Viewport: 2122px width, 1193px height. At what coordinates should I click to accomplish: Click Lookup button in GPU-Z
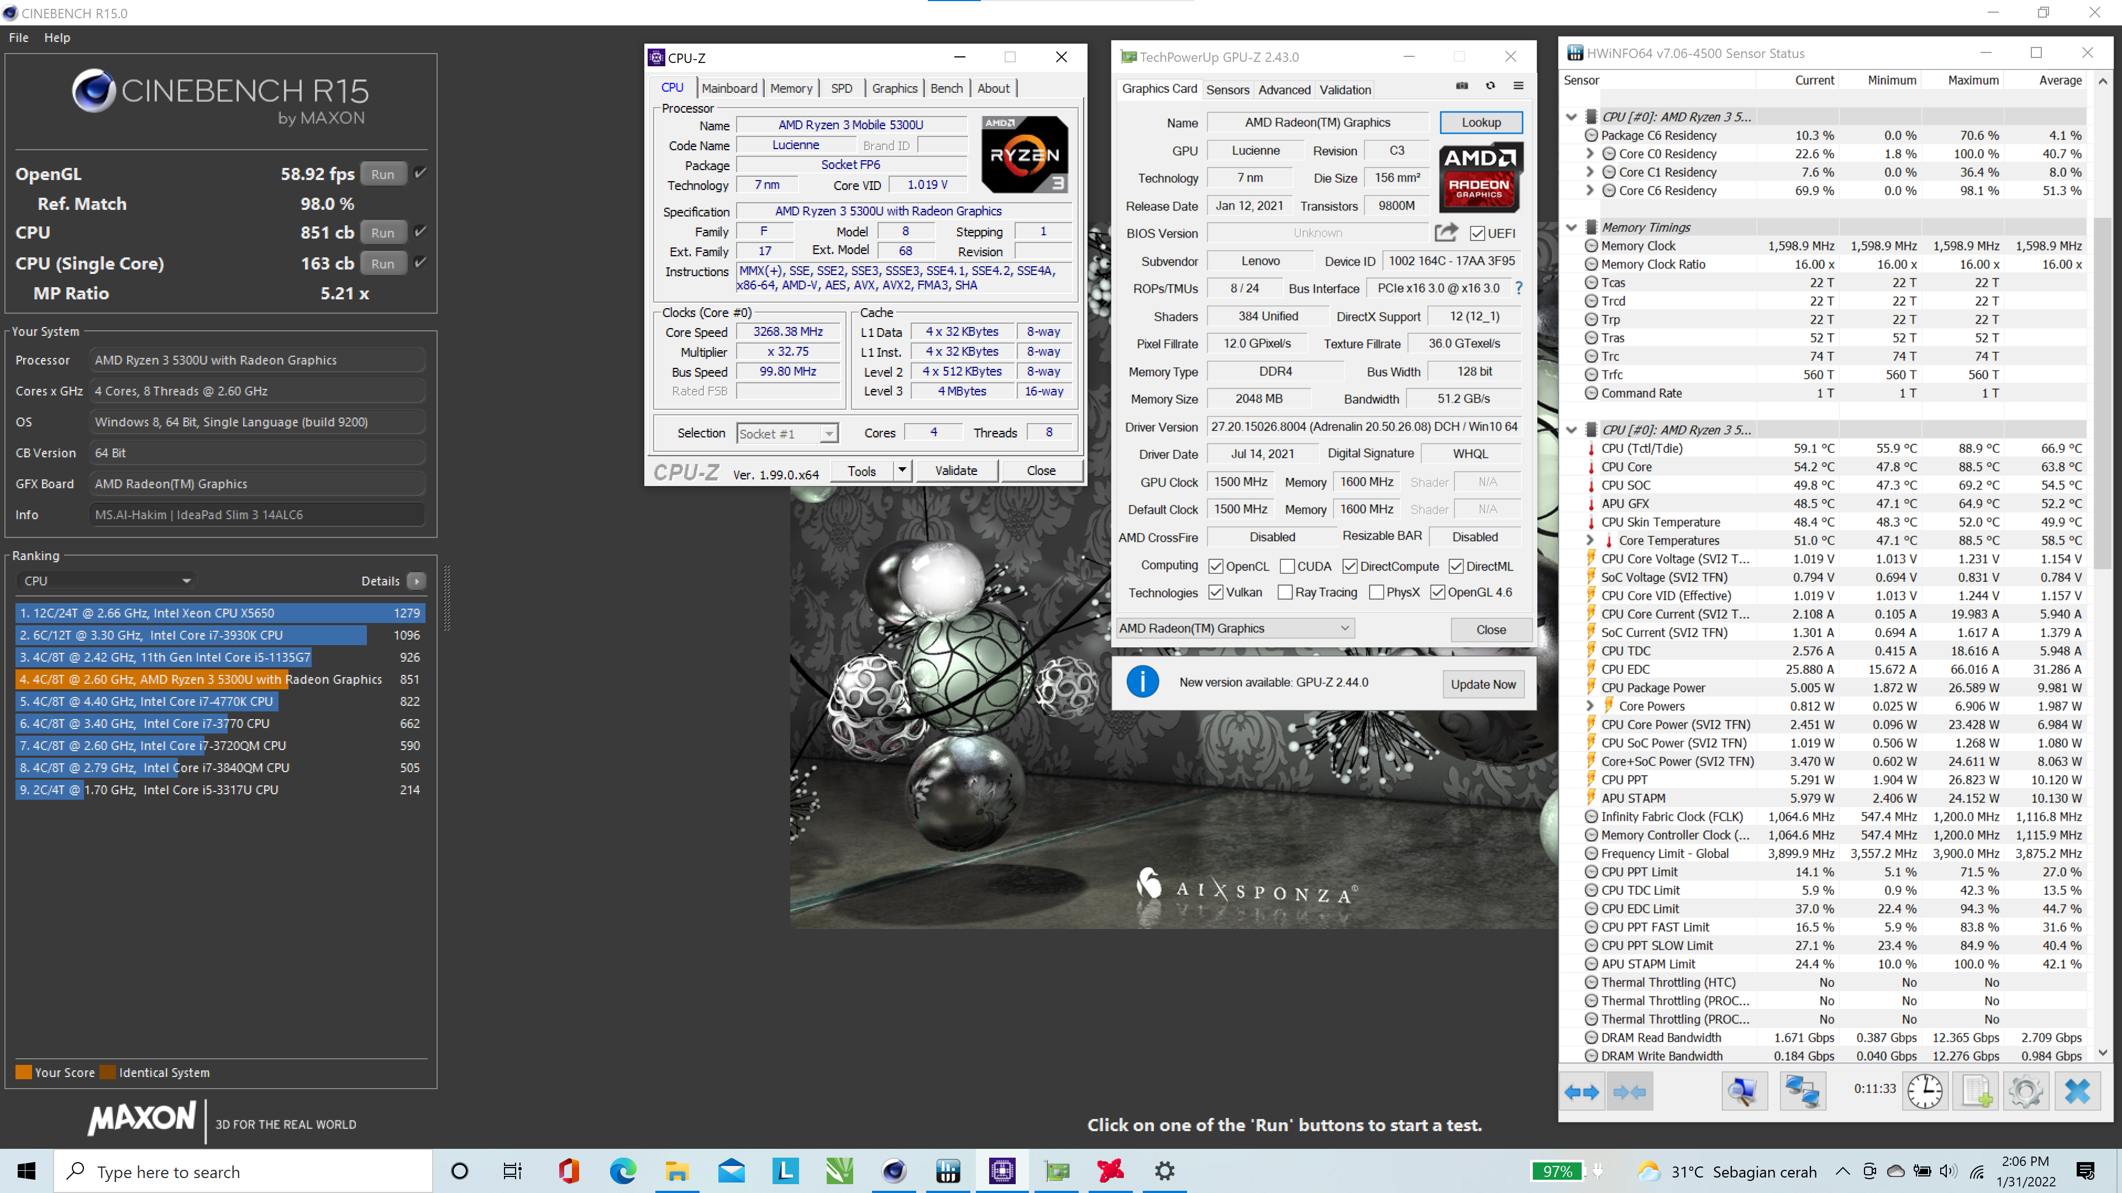1481,123
